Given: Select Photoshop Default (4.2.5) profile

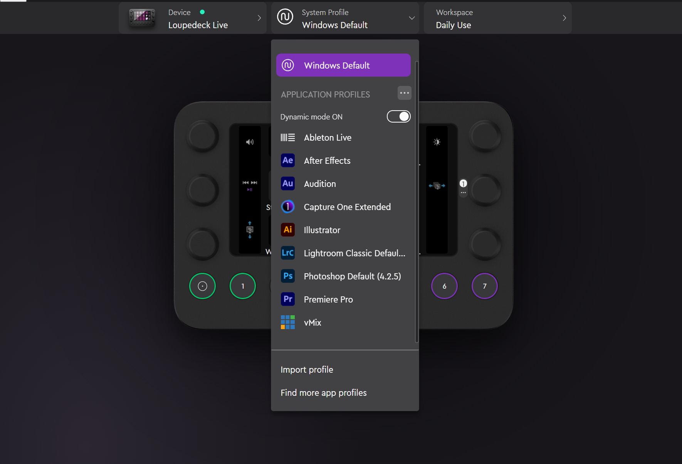Looking at the screenshot, I should [343, 276].
